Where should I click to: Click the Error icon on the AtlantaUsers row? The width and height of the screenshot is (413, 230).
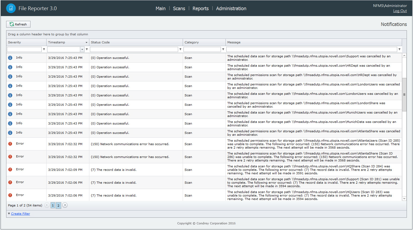pos(10,144)
